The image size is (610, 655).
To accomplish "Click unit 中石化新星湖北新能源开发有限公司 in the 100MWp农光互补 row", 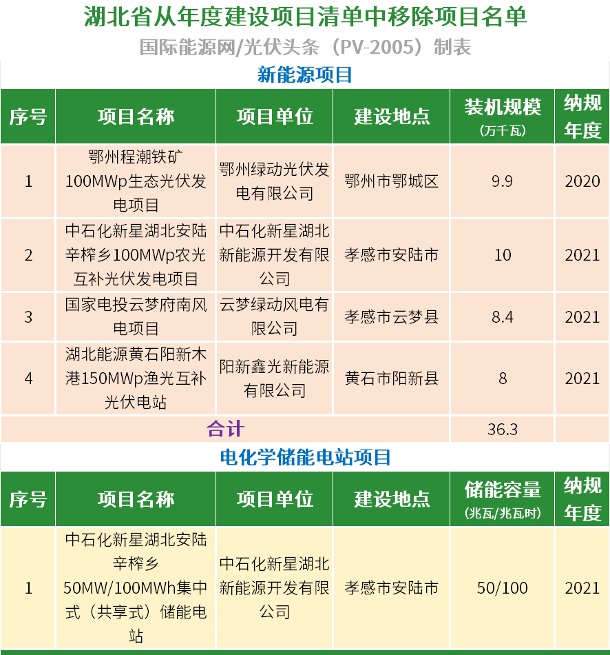I will pyautogui.click(x=274, y=255).
